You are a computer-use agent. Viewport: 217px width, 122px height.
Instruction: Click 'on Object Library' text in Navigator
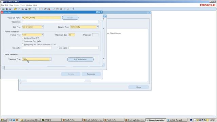coord(114,33)
